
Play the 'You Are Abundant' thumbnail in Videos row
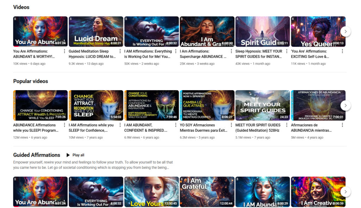pos(40,31)
